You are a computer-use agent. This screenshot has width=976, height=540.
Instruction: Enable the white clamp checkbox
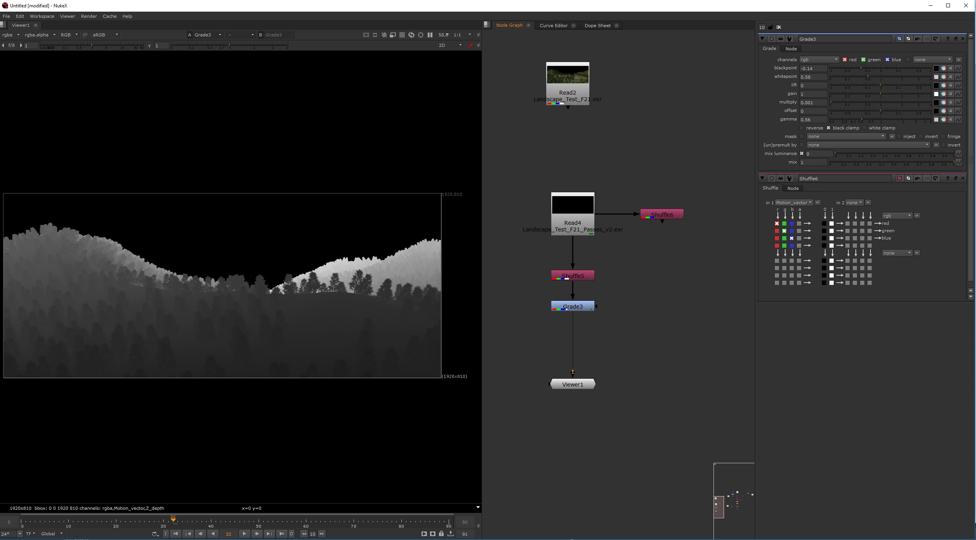tap(864, 128)
